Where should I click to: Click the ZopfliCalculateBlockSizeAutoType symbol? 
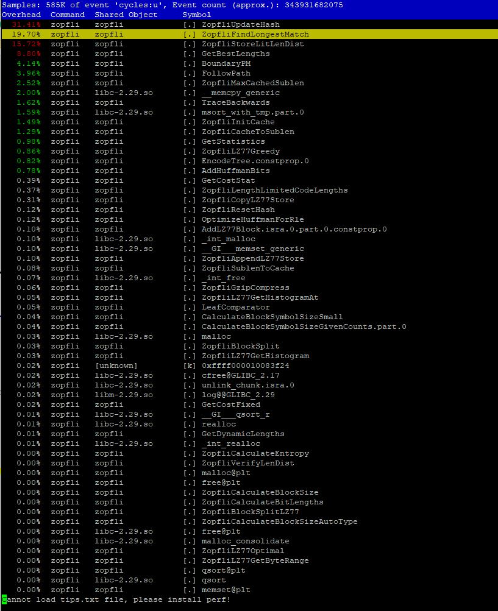point(279,521)
